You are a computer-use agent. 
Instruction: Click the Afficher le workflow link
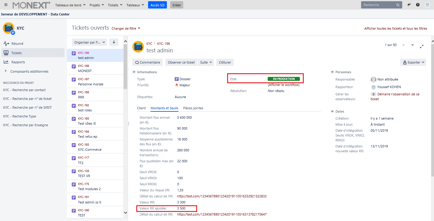[283, 85]
